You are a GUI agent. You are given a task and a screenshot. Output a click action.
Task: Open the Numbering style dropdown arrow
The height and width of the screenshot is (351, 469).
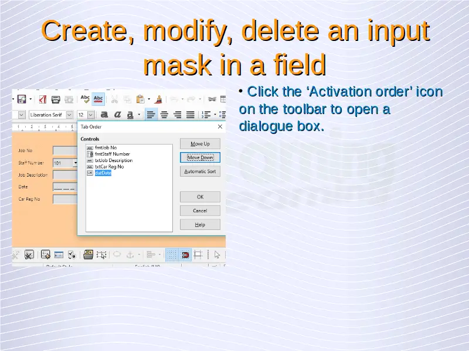[215, 115]
